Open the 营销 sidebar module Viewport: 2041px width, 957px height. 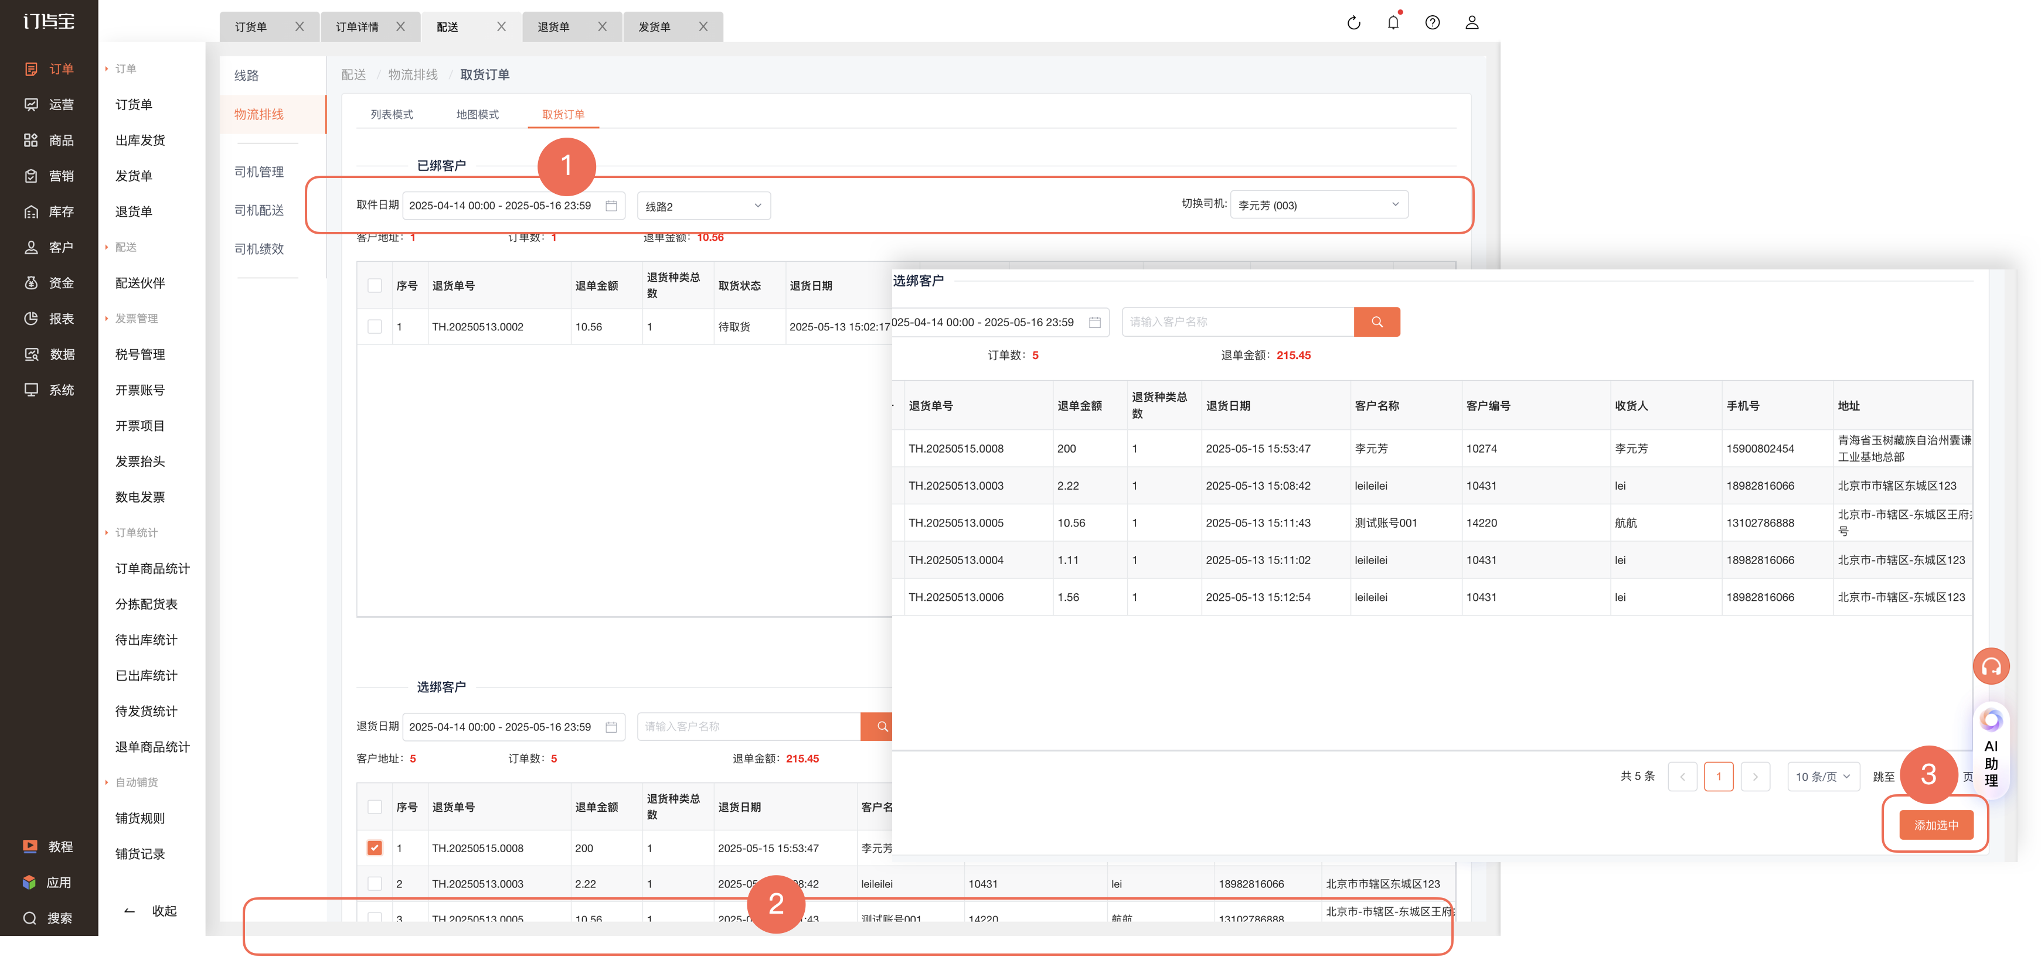point(49,176)
